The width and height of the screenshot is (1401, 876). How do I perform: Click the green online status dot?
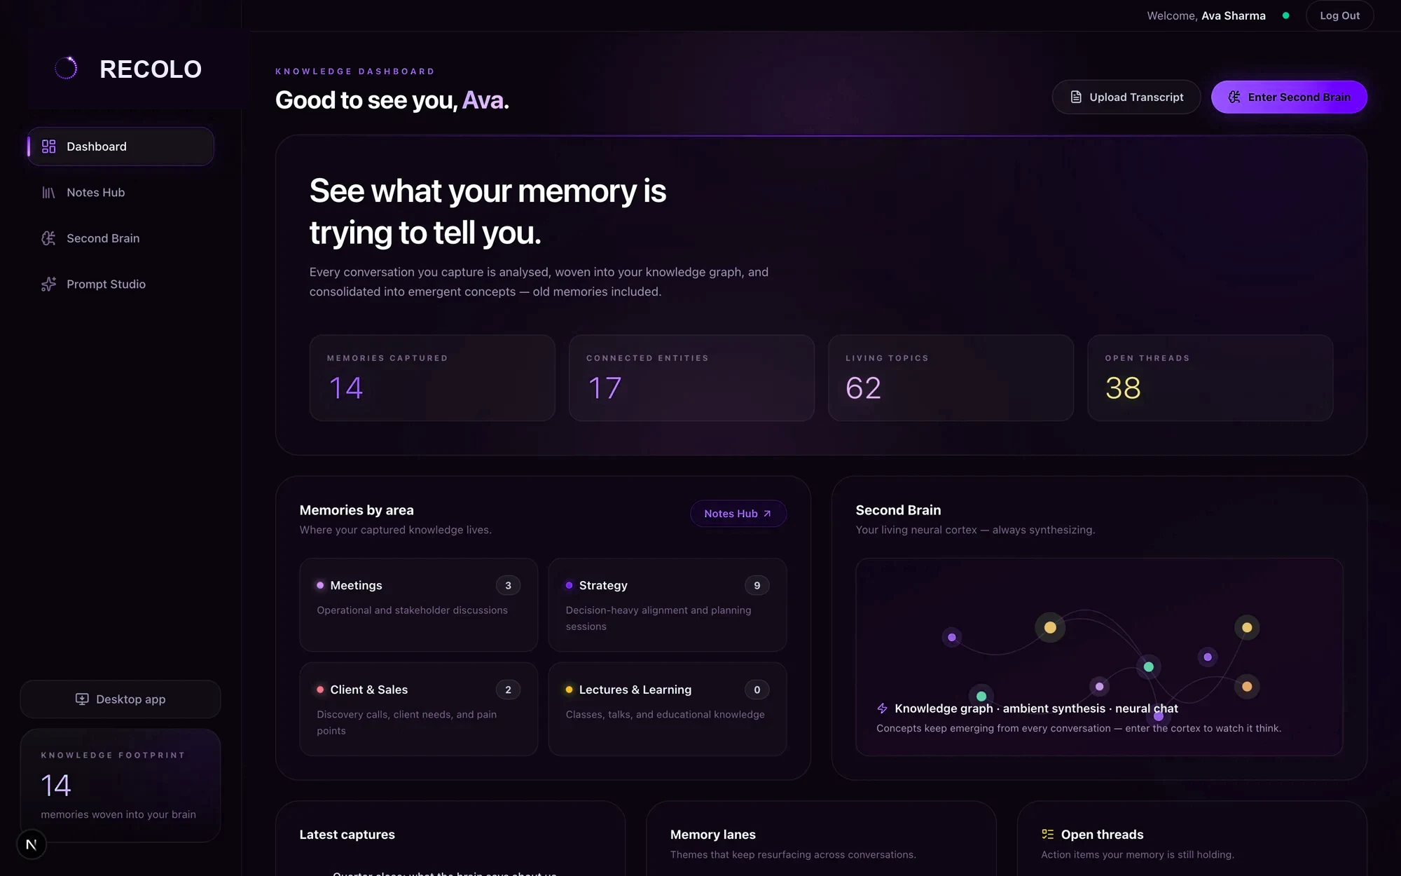tap(1286, 15)
